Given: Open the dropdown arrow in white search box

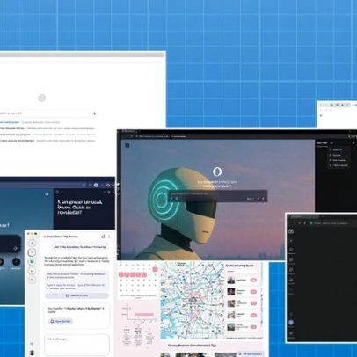Looking at the screenshot, I should click(94, 113).
